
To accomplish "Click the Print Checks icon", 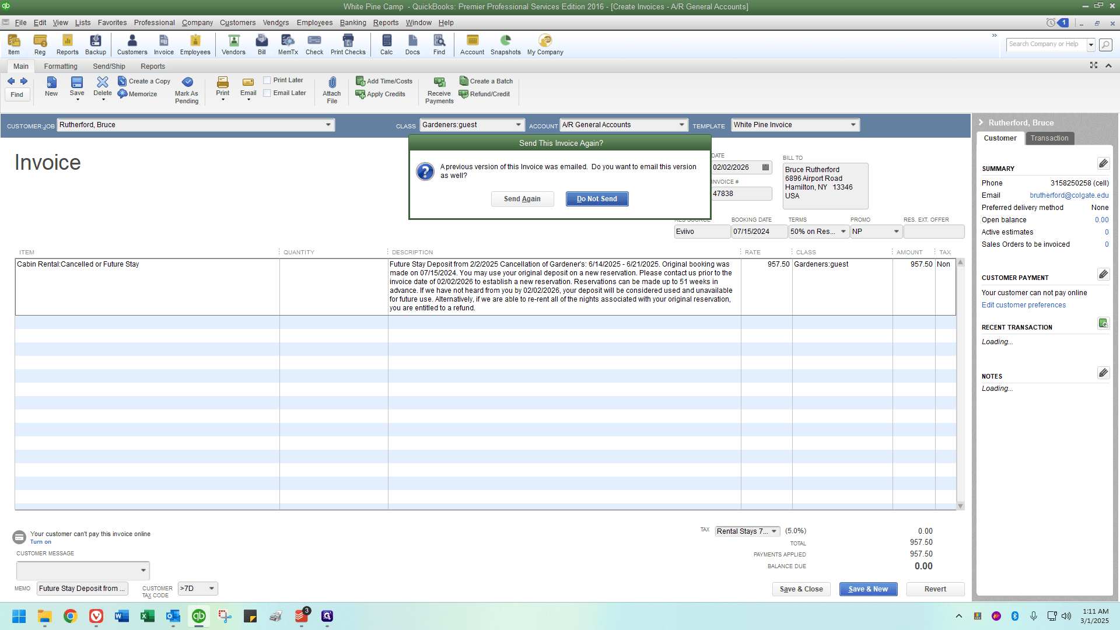I will [348, 44].
